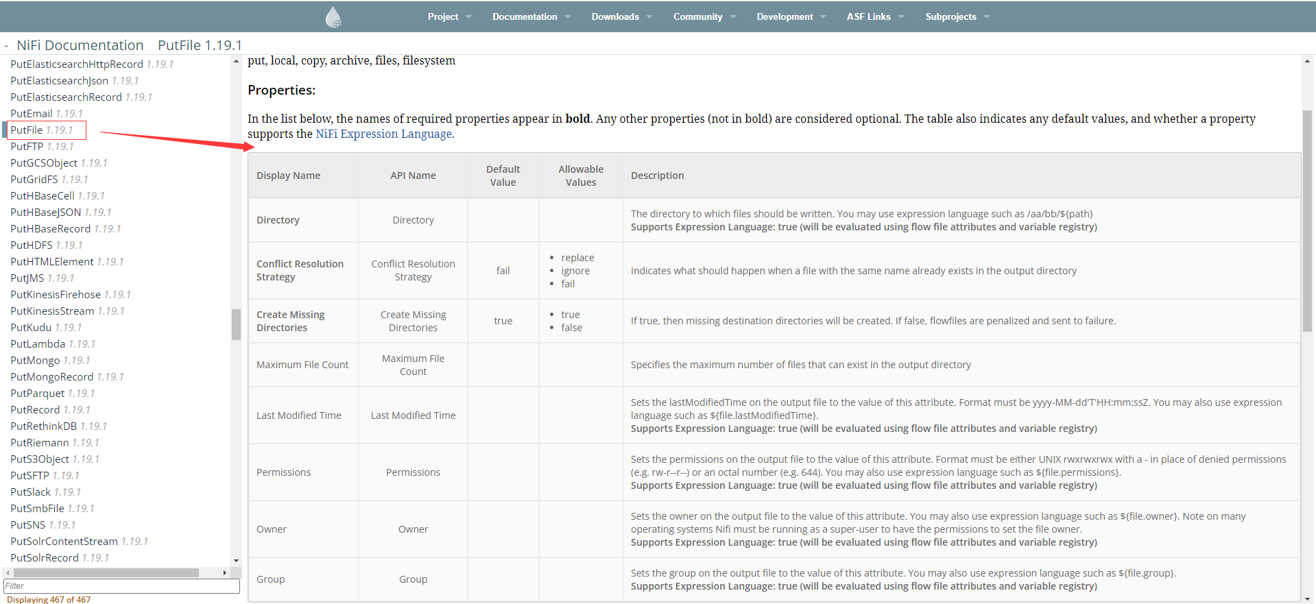Open PutParquet 1.19.1
The width and height of the screenshot is (1316, 604).
53,394
